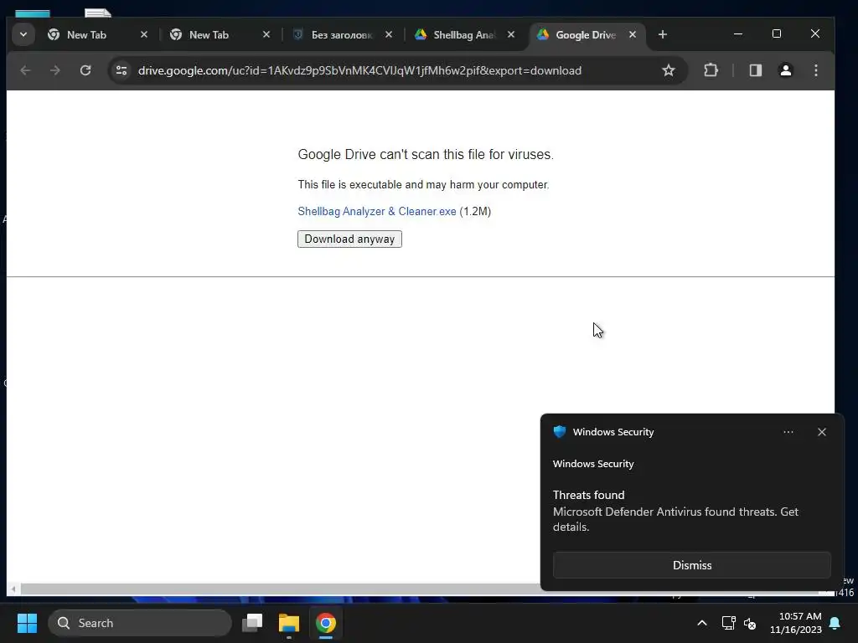
Task: Go back to the previous page
Action: click(x=25, y=70)
